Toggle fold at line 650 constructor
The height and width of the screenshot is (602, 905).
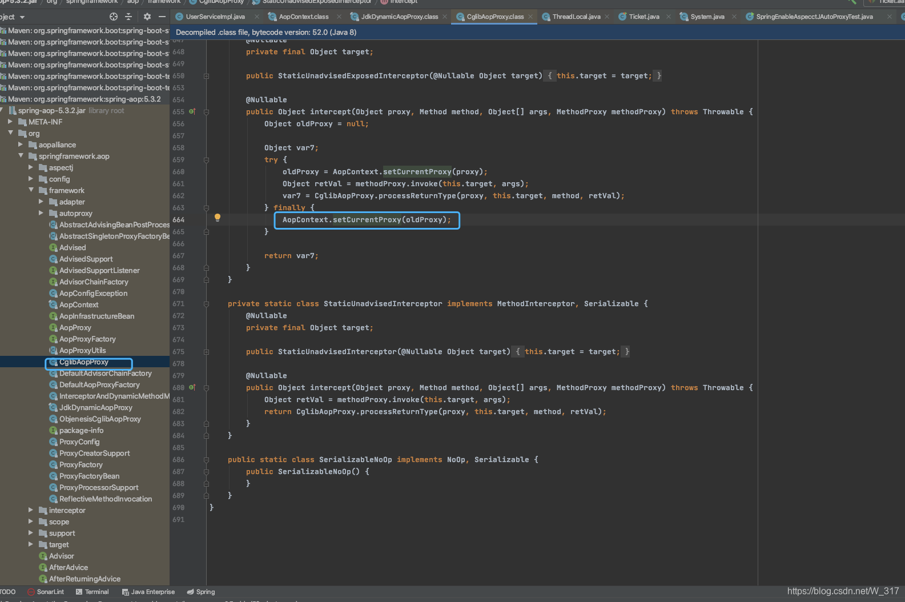pyautogui.click(x=206, y=75)
